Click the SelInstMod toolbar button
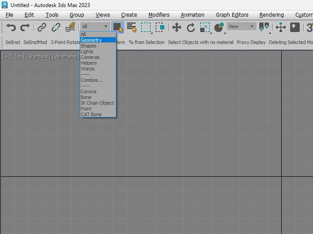This screenshot has height=234, width=313. 35,42
